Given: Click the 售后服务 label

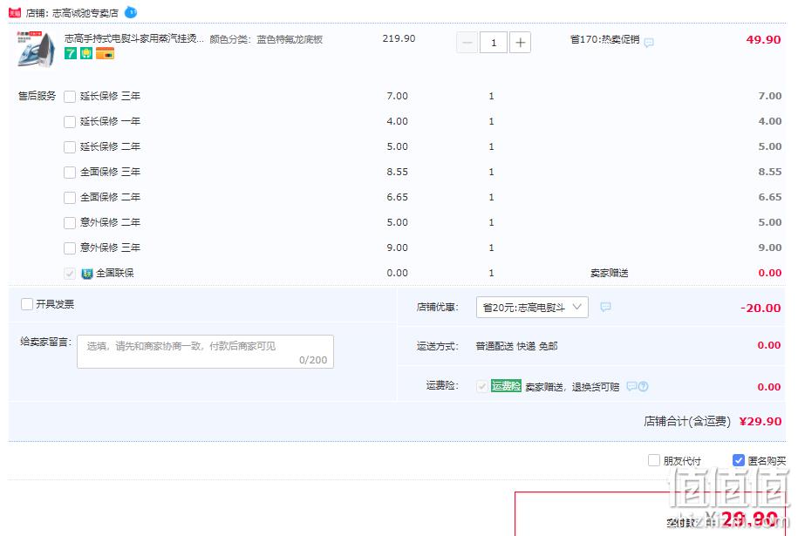Looking at the screenshot, I should 37,96.
